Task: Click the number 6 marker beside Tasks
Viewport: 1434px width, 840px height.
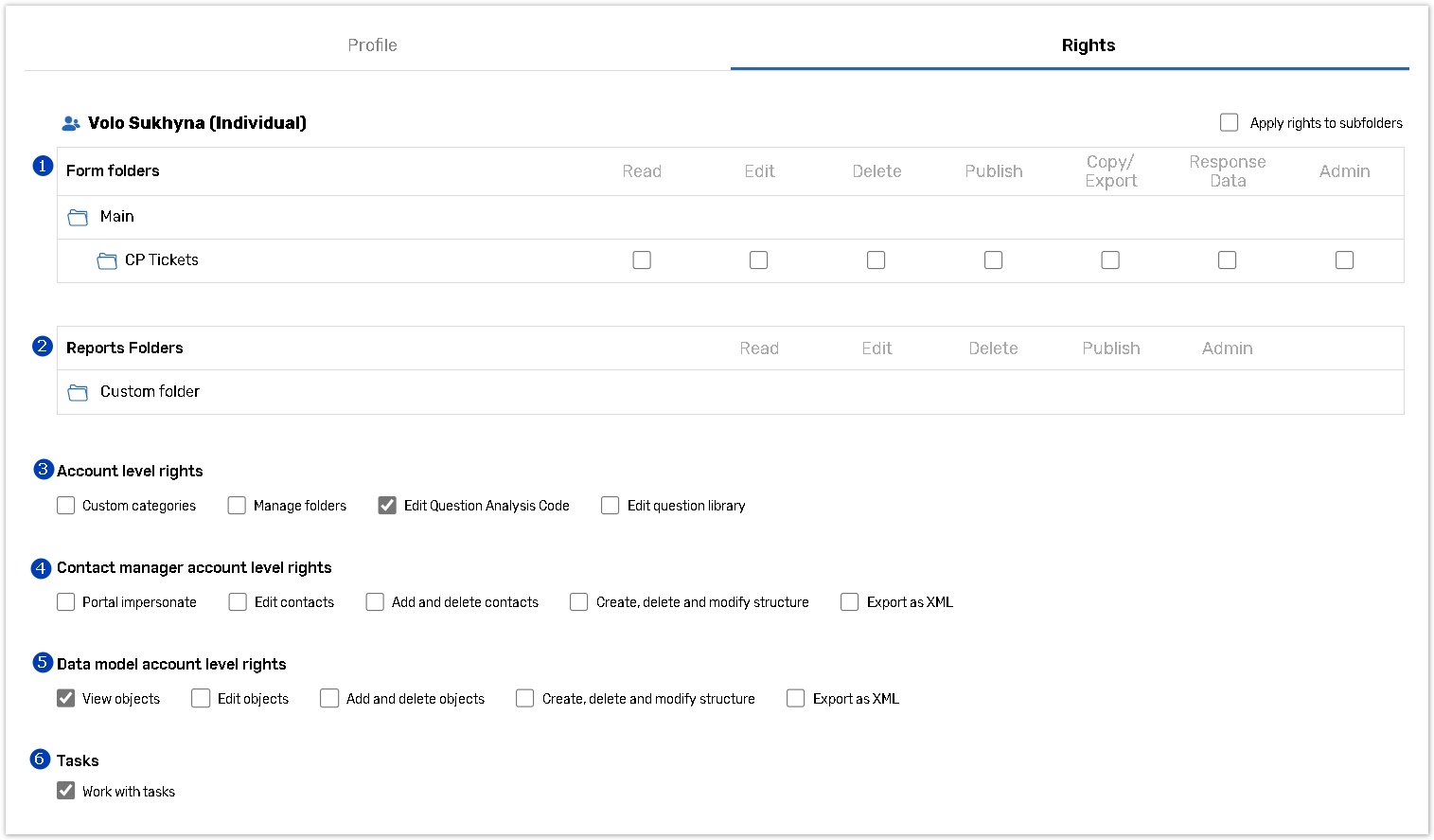Action: point(40,759)
